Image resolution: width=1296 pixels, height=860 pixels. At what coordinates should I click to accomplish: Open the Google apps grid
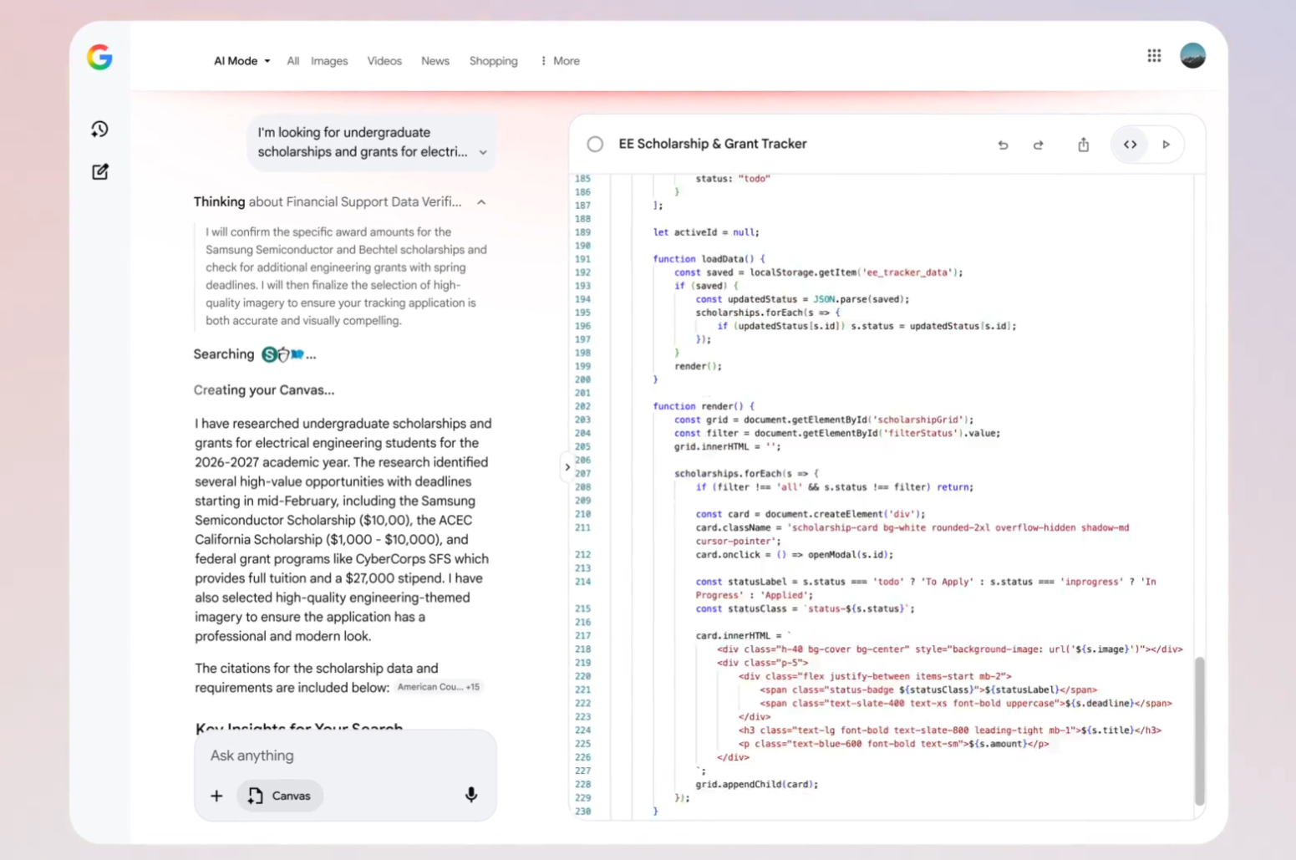[x=1154, y=56]
